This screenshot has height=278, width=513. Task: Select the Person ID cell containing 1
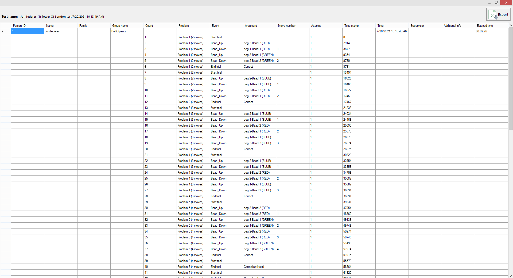(x=28, y=31)
